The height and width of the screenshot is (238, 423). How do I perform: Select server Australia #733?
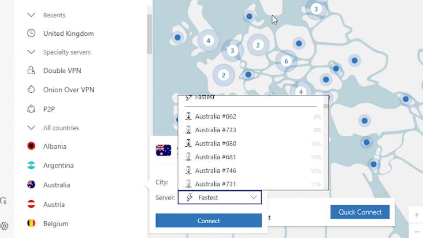251,130
